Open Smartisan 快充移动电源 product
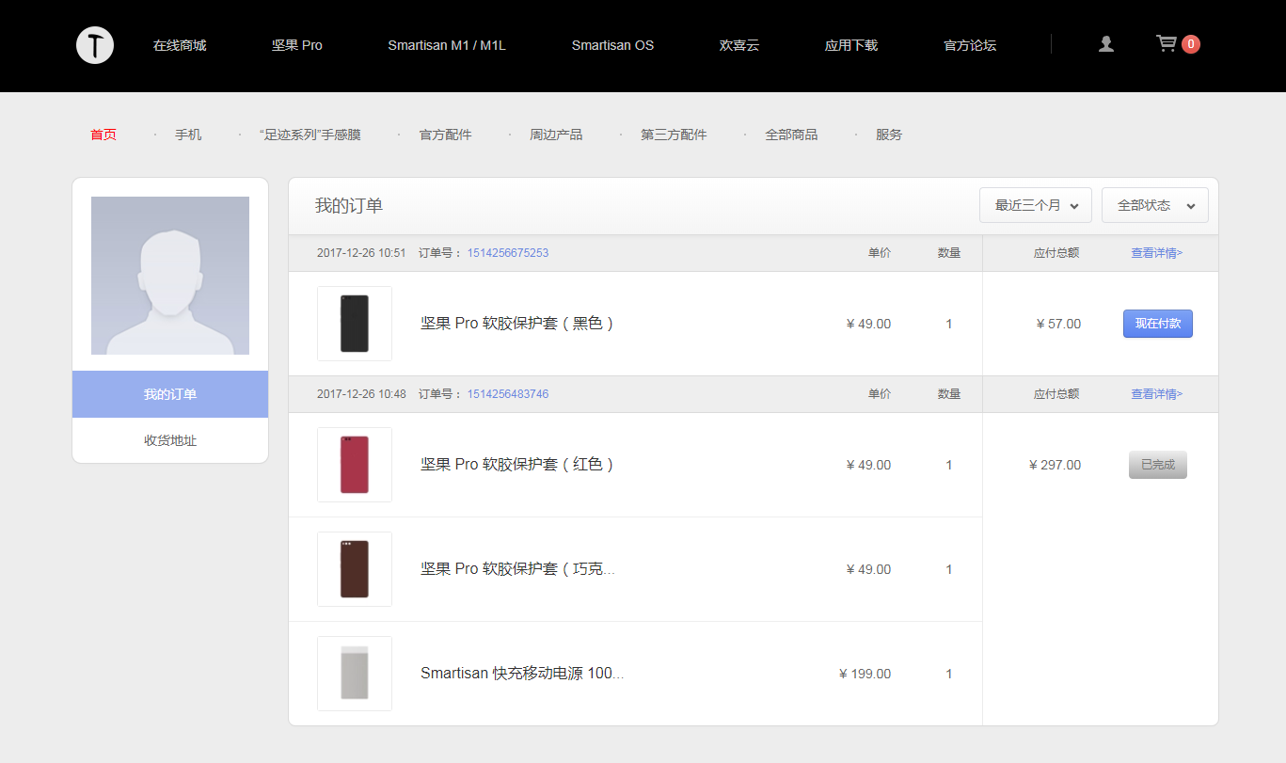Viewport: 1286px width, 763px height. [522, 674]
